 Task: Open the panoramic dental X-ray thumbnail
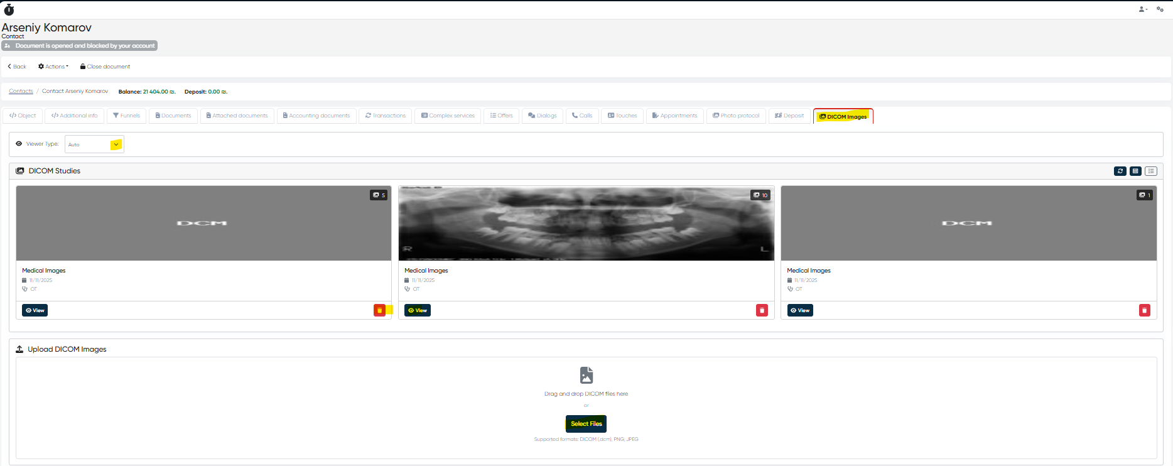(x=586, y=223)
